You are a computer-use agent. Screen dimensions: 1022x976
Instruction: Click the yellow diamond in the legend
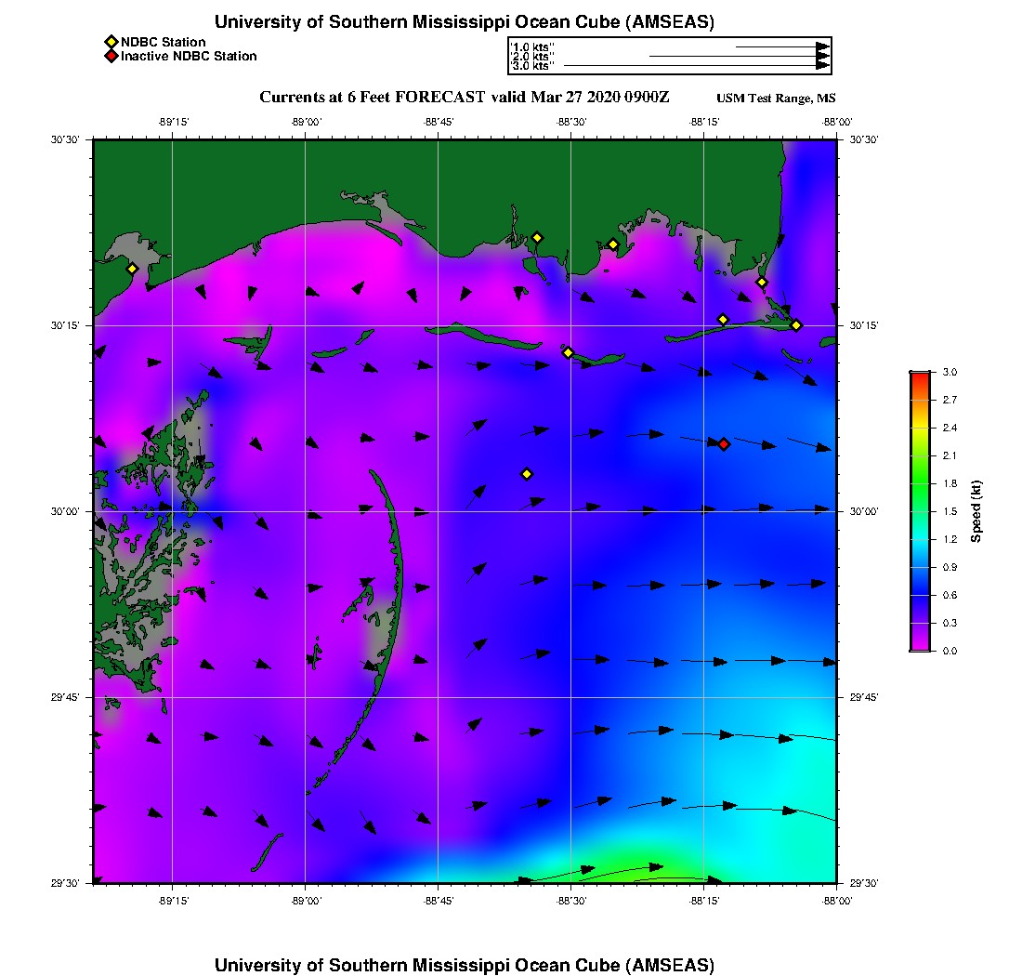click(x=111, y=42)
